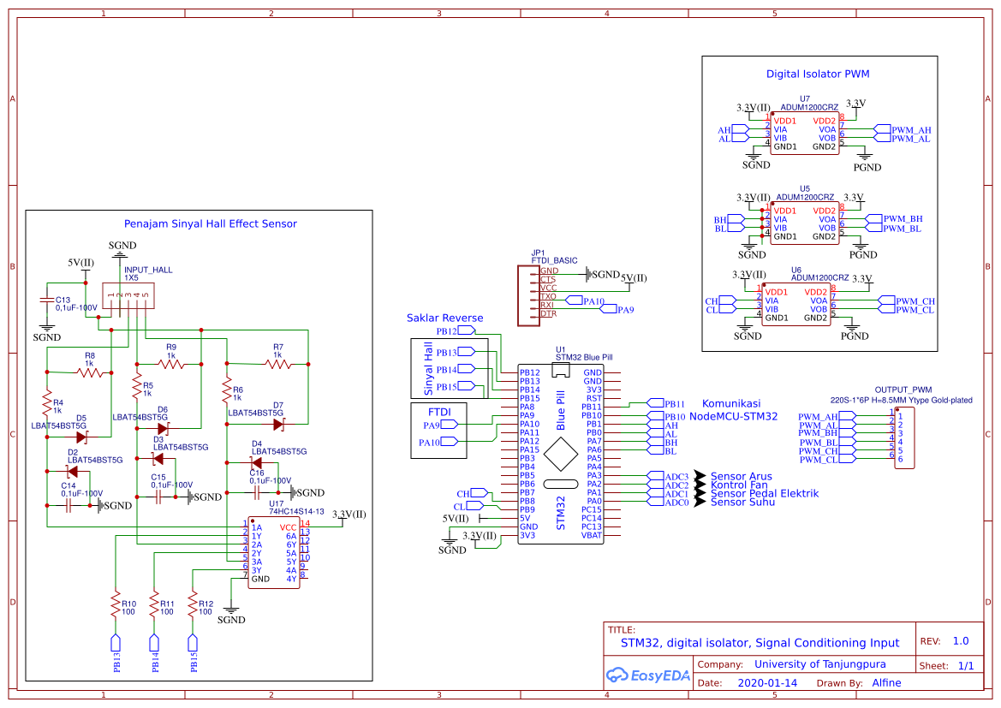Click the PB12 net port under Saklar Reverse

(466, 330)
